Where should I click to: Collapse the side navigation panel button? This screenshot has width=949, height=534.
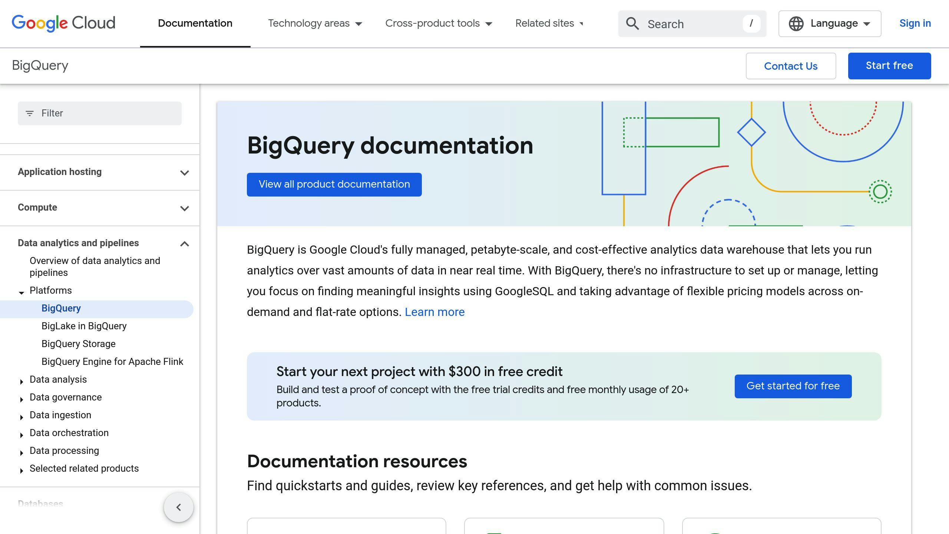pos(179,507)
